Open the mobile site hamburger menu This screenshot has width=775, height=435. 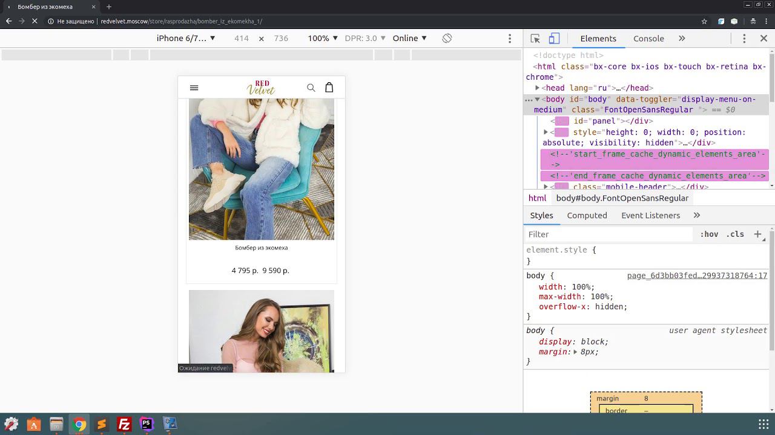click(x=194, y=88)
